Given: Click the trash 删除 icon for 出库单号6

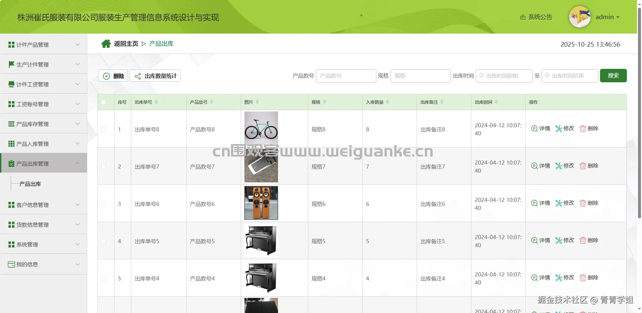Looking at the screenshot, I should coord(583,203).
